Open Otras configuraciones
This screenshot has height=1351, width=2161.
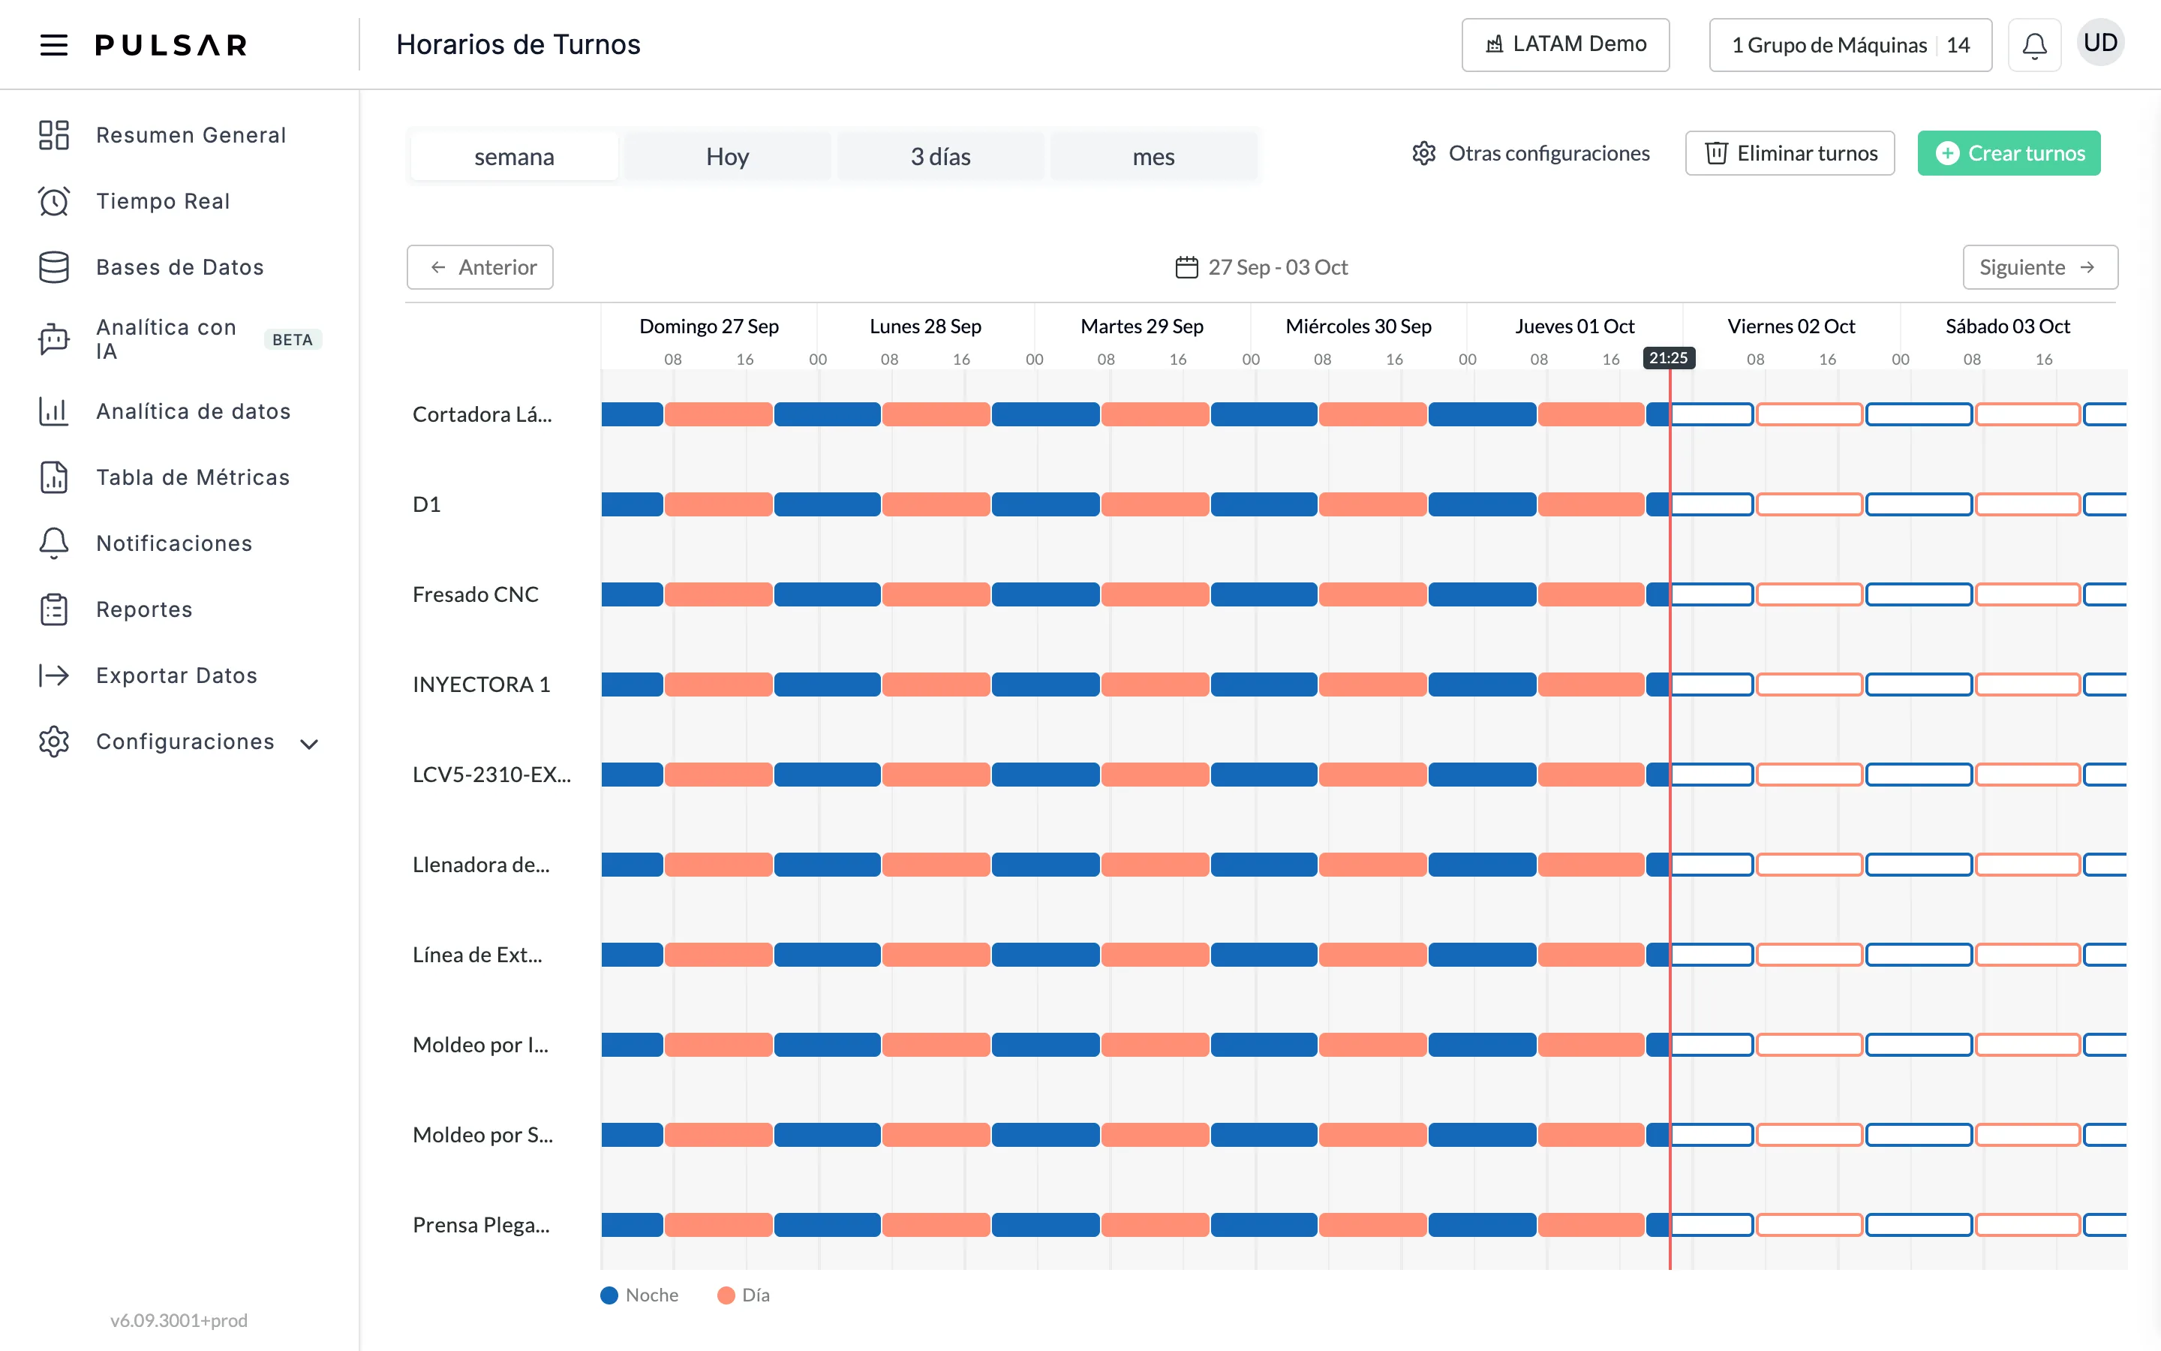point(1531,153)
